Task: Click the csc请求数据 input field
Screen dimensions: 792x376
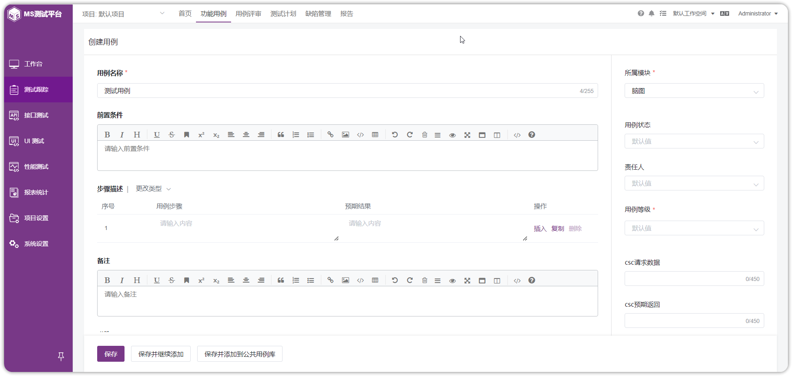Action: tap(694, 279)
